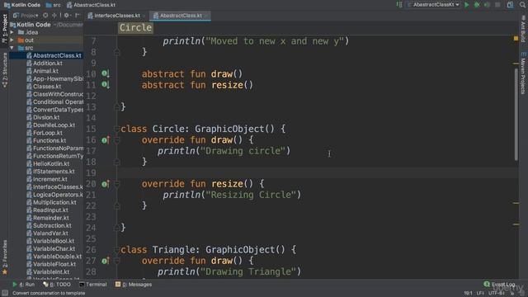The image size is (528, 297).
Task: Open Search Everywhere magnifier icon
Action: coord(522,5)
